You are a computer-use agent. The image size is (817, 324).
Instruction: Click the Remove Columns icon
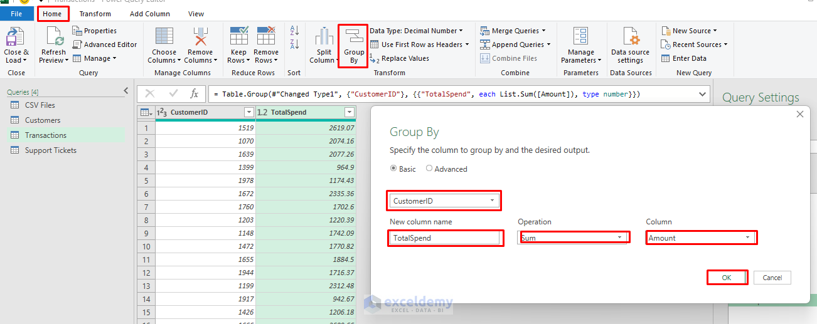pyautogui.click(x=200, y=36)
